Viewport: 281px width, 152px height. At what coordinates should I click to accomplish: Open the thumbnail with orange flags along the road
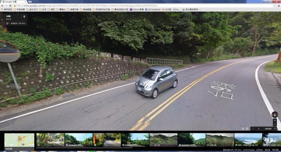(107, 140)
